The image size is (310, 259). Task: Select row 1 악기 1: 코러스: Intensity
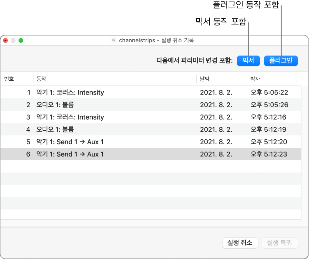(151, 92)
